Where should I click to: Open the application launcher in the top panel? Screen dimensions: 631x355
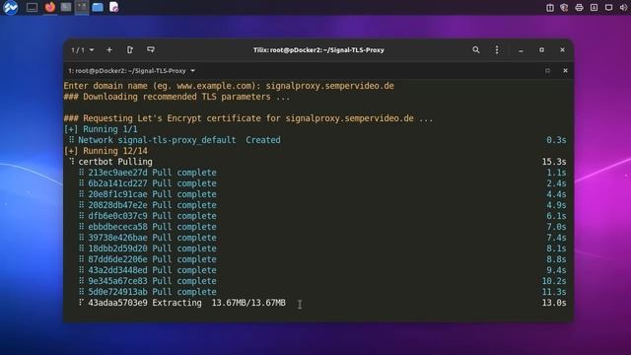[x=11, y=7]
